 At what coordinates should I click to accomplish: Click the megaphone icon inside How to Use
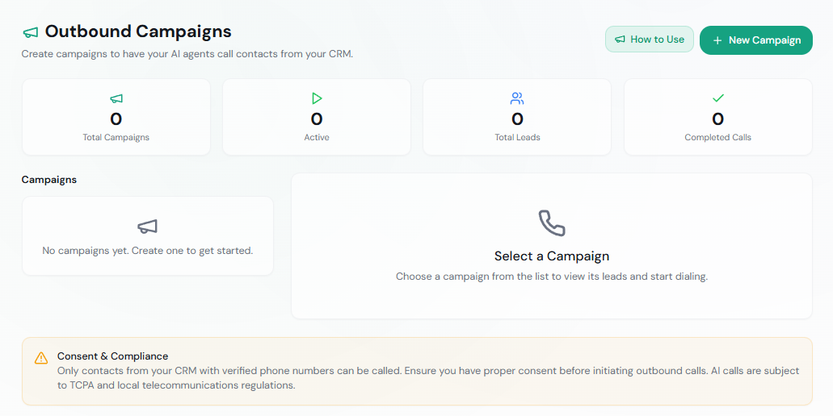coord(620,40)
